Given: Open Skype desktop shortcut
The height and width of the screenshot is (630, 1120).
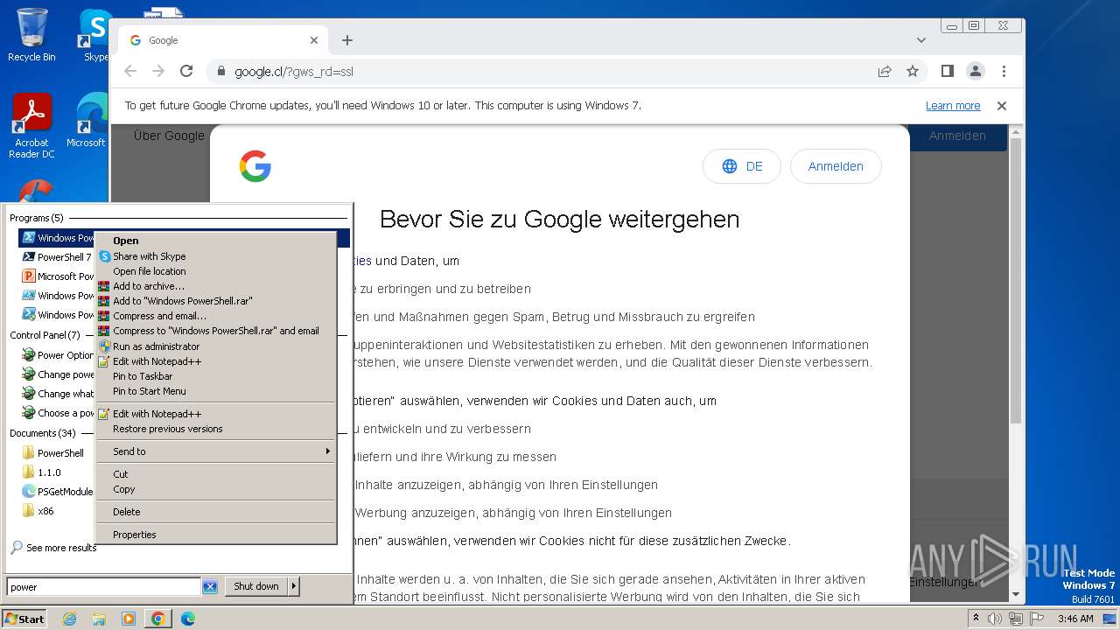Looking at the screenshot, I should pyautogui.click(x=95, y=35).
